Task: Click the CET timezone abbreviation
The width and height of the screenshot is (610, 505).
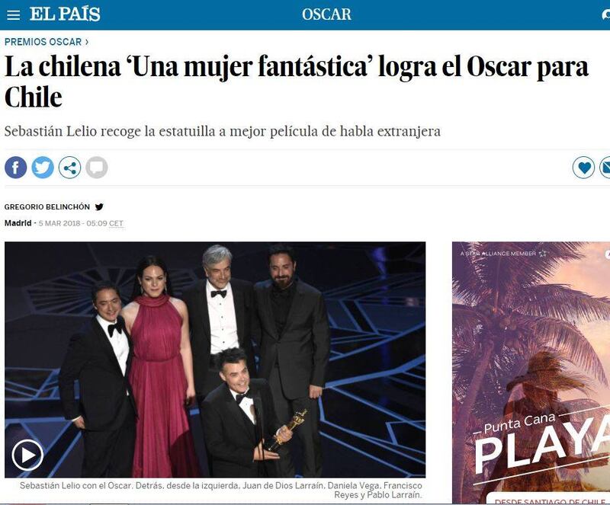Action: (116, 223)
